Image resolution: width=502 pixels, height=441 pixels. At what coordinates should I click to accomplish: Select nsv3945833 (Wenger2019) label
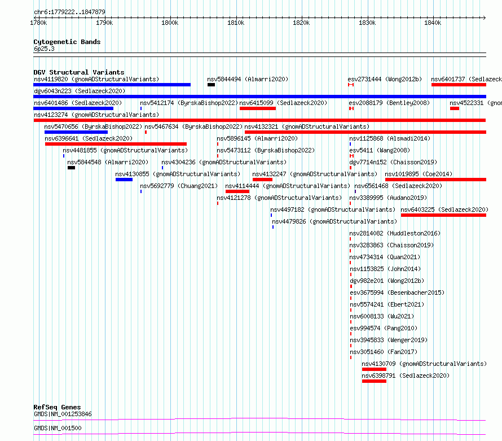(389, 340)
